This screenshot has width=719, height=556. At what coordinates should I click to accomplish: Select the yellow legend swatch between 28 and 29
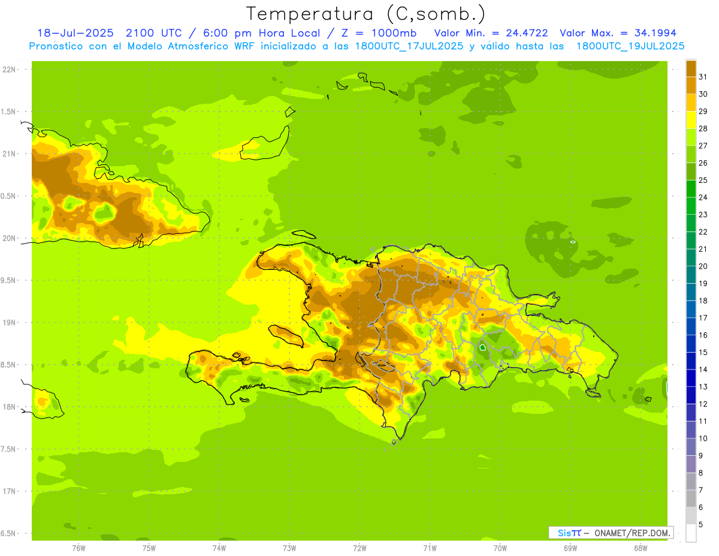(691, 120)
